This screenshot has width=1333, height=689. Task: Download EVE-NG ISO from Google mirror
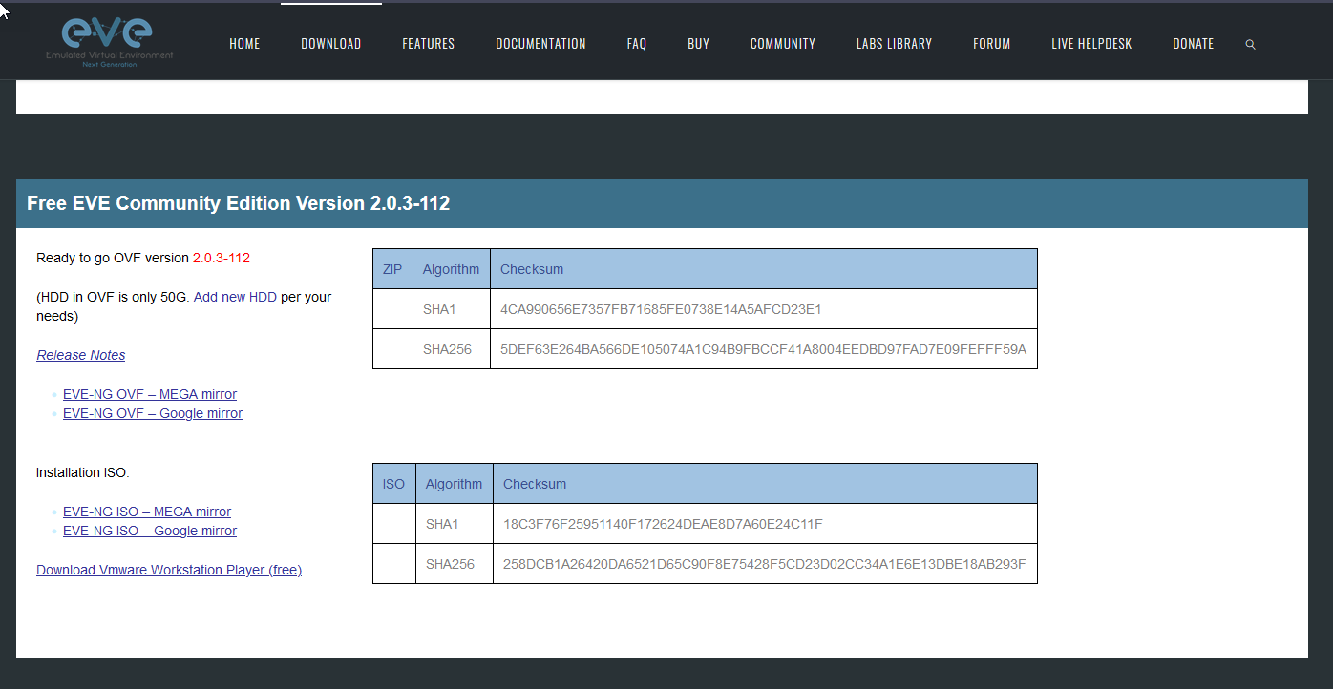150,531
